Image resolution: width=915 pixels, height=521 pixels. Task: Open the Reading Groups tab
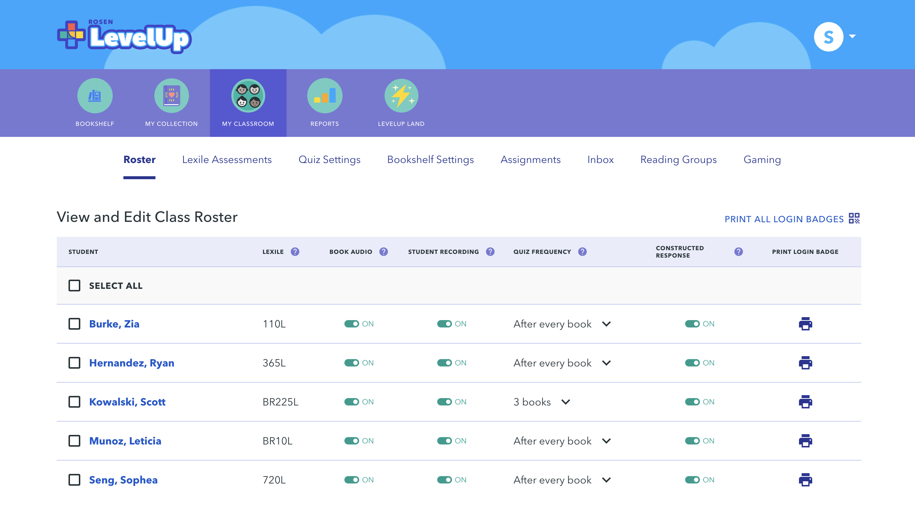coord(678,160)
